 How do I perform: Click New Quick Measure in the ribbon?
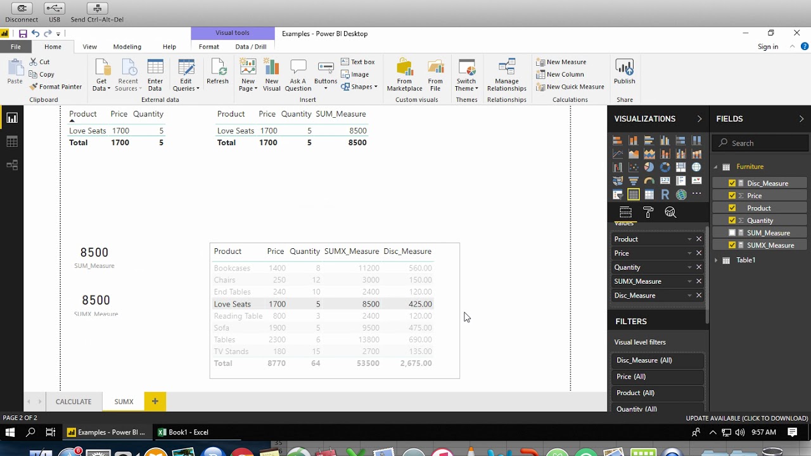click(x=570, y=87)
